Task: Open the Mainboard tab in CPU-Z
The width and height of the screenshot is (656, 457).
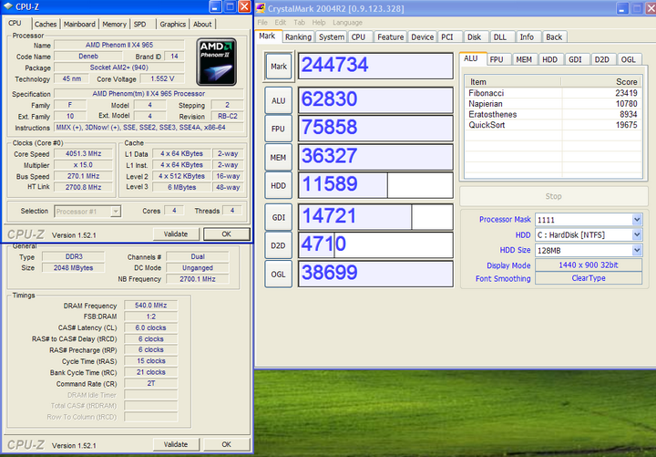Action: coord(79,24)
